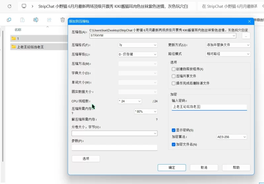Open archive name history dropdown arrow
264x184 pixels.
point(234,36)
